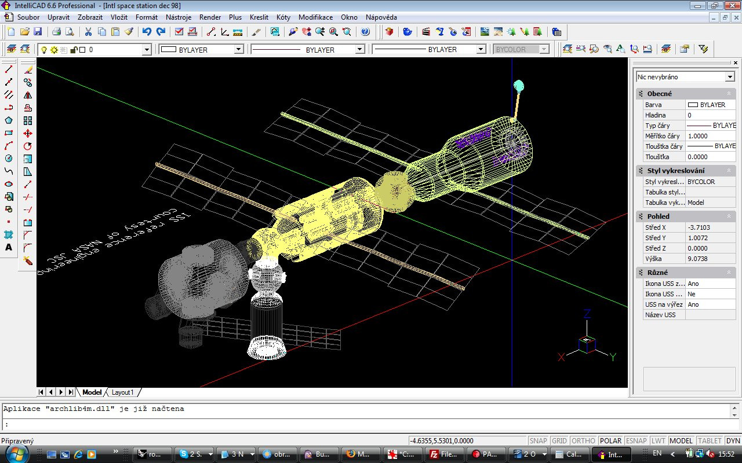This screenshot has width=742, height=463.
Task: Pick the Text tool (letter A)
Action: click(9, 248)
